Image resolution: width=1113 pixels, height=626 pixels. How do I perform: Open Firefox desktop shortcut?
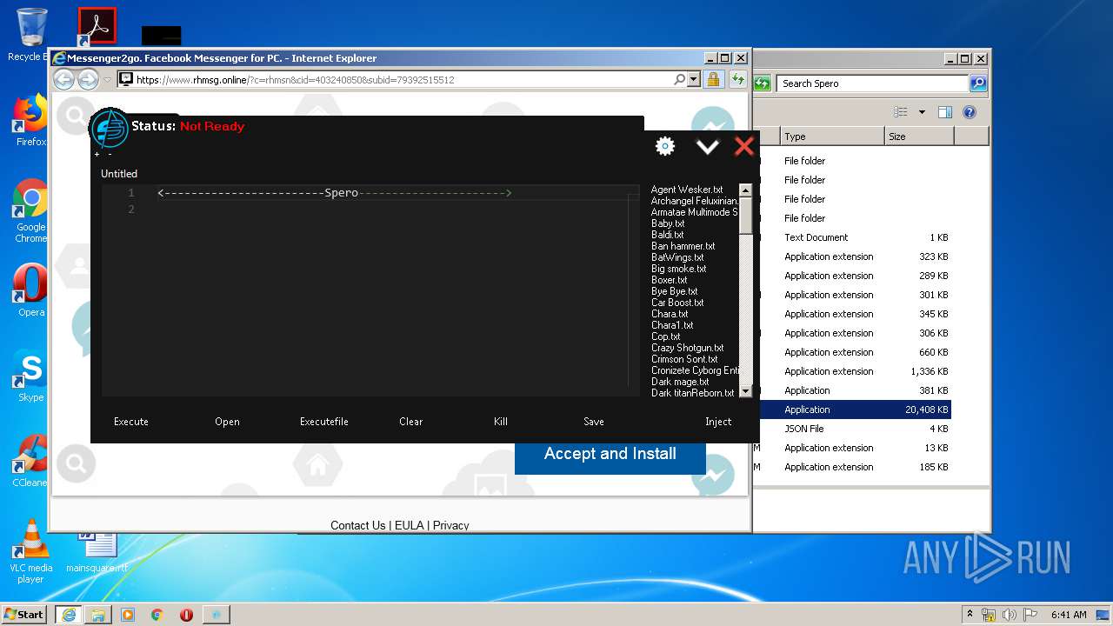click(x=31, y=120)
